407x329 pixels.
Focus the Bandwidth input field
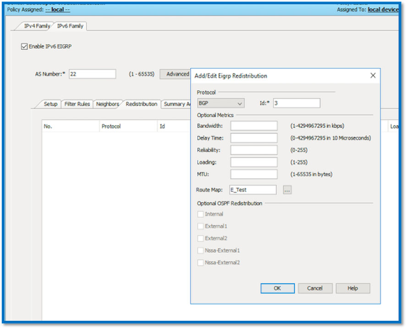coord(254,126)
